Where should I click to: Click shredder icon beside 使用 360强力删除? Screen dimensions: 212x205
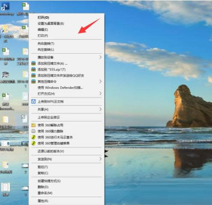point(33,131)
